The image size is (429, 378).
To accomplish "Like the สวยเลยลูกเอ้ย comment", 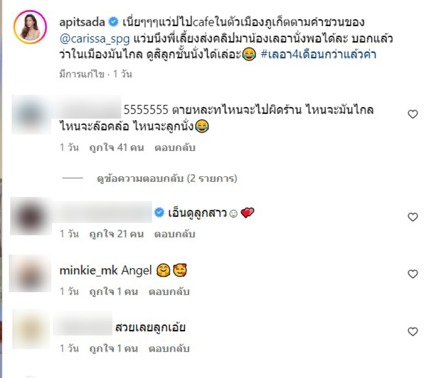I will pyautogui.click(x=412, y=331).
